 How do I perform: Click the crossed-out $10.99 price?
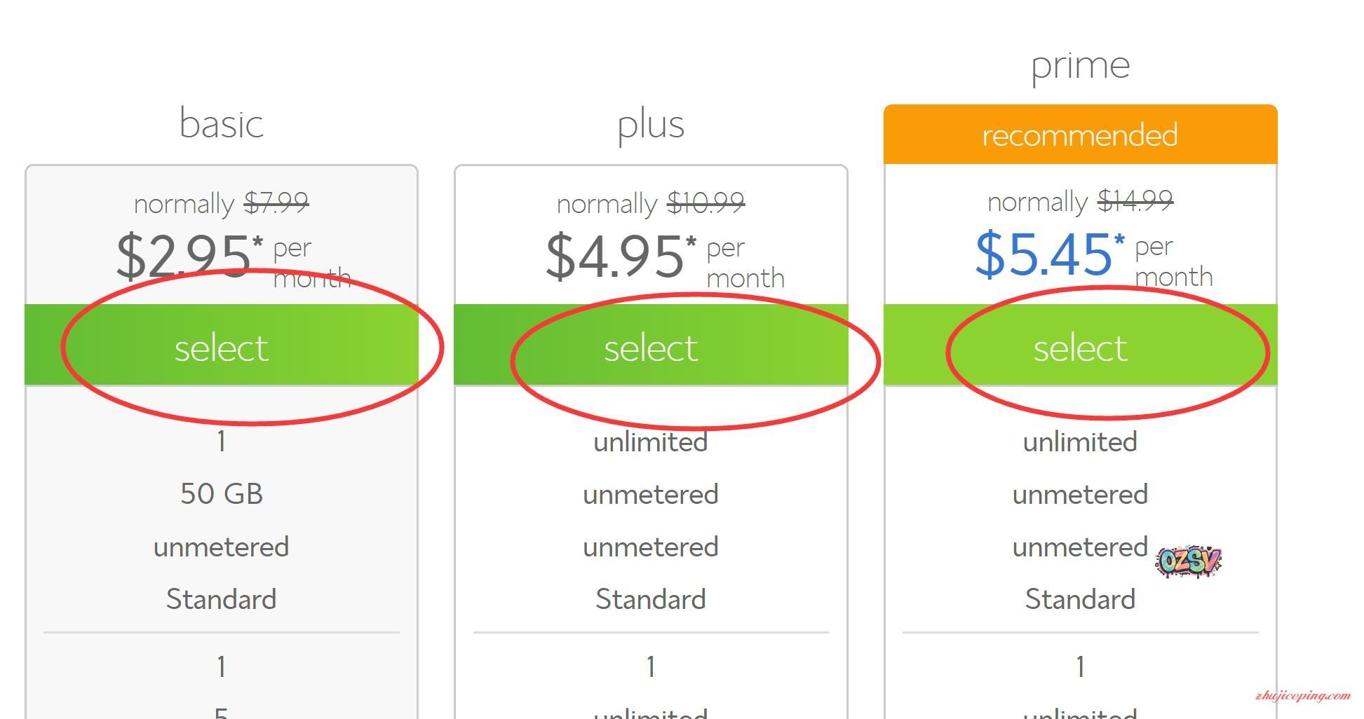[x=705, y=203]
